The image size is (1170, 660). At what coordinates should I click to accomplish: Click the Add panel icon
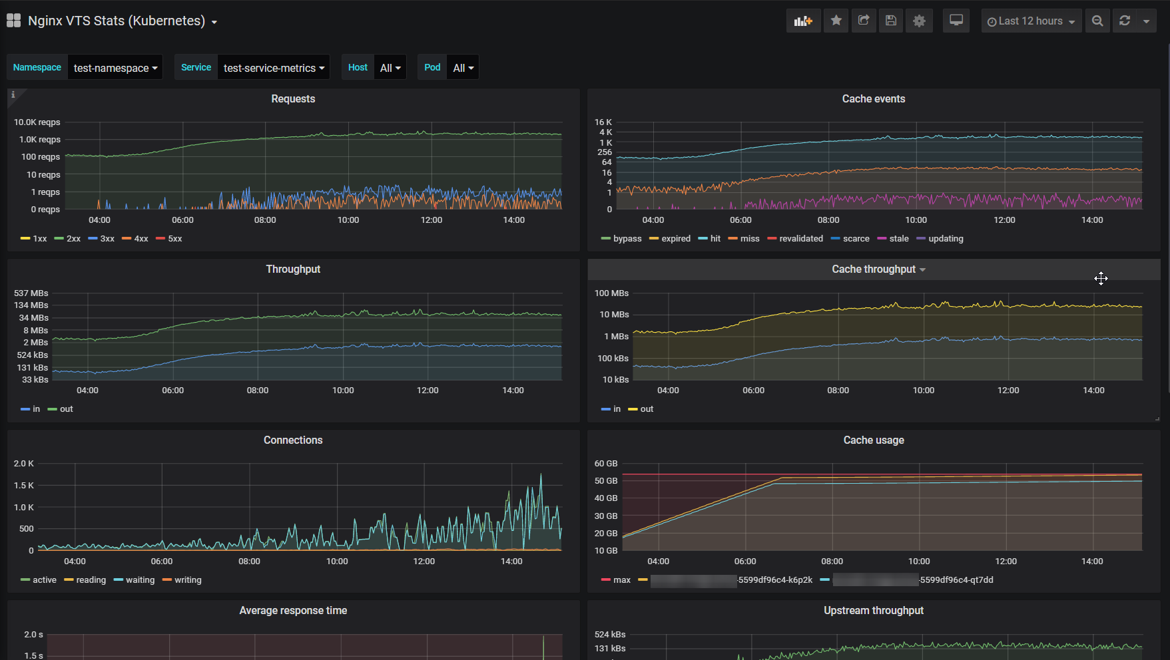click(803, 21)
